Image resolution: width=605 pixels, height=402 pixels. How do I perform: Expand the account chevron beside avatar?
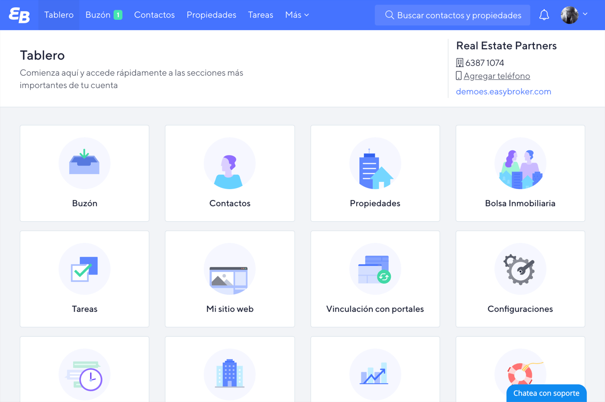585,14
